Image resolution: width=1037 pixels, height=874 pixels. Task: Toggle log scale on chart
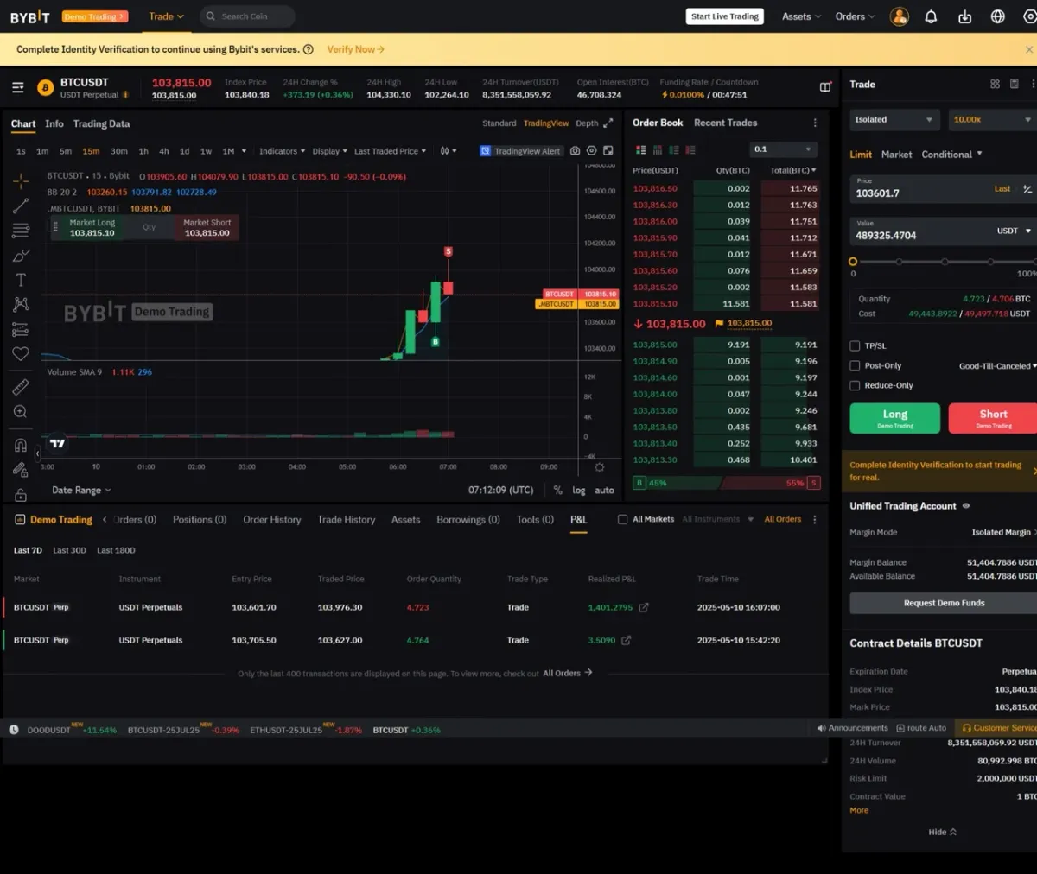coord(578,490)
